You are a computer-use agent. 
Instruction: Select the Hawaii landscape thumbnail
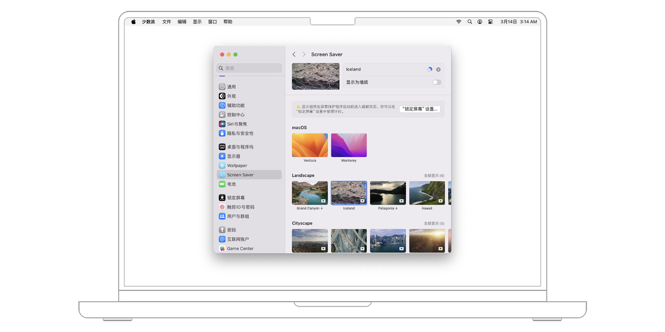[427, 193]
